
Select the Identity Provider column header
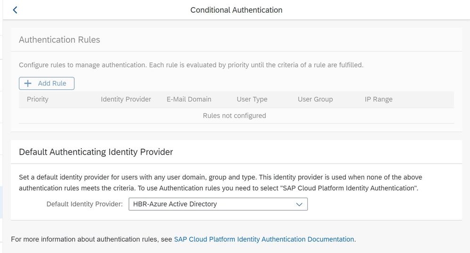pyautogui.click(x=126, y=99)
